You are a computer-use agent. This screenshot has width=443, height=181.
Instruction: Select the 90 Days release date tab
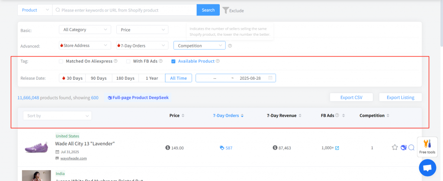[99, 78]
